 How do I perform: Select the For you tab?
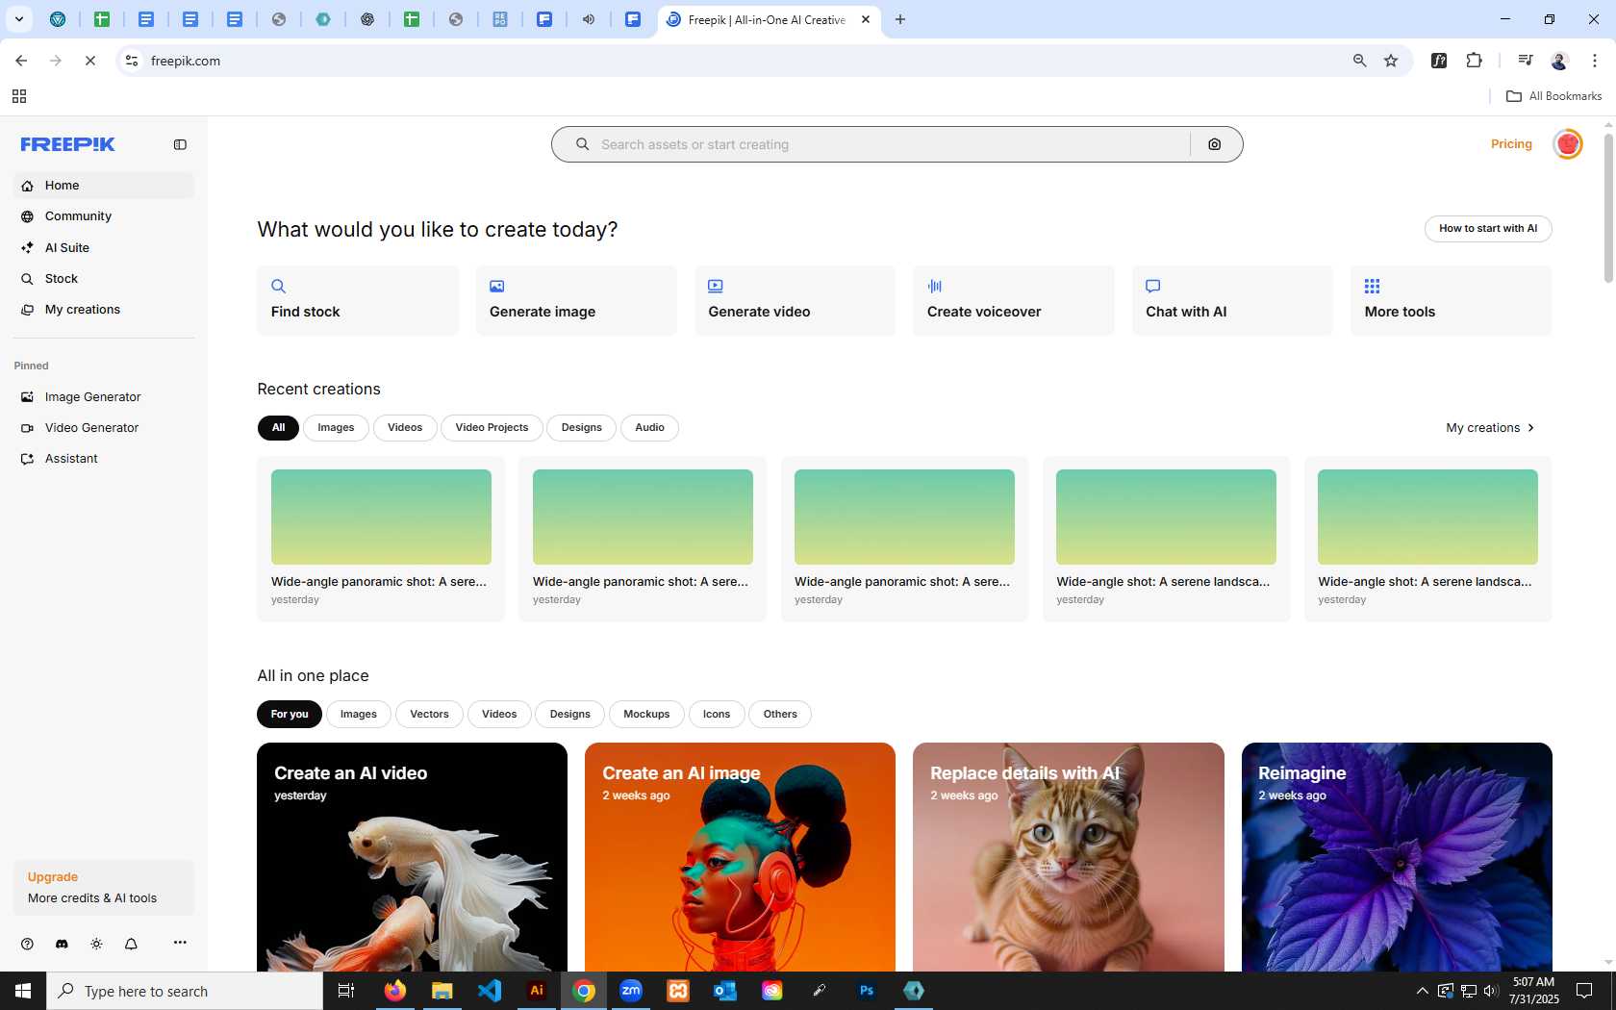click(290, 715)
